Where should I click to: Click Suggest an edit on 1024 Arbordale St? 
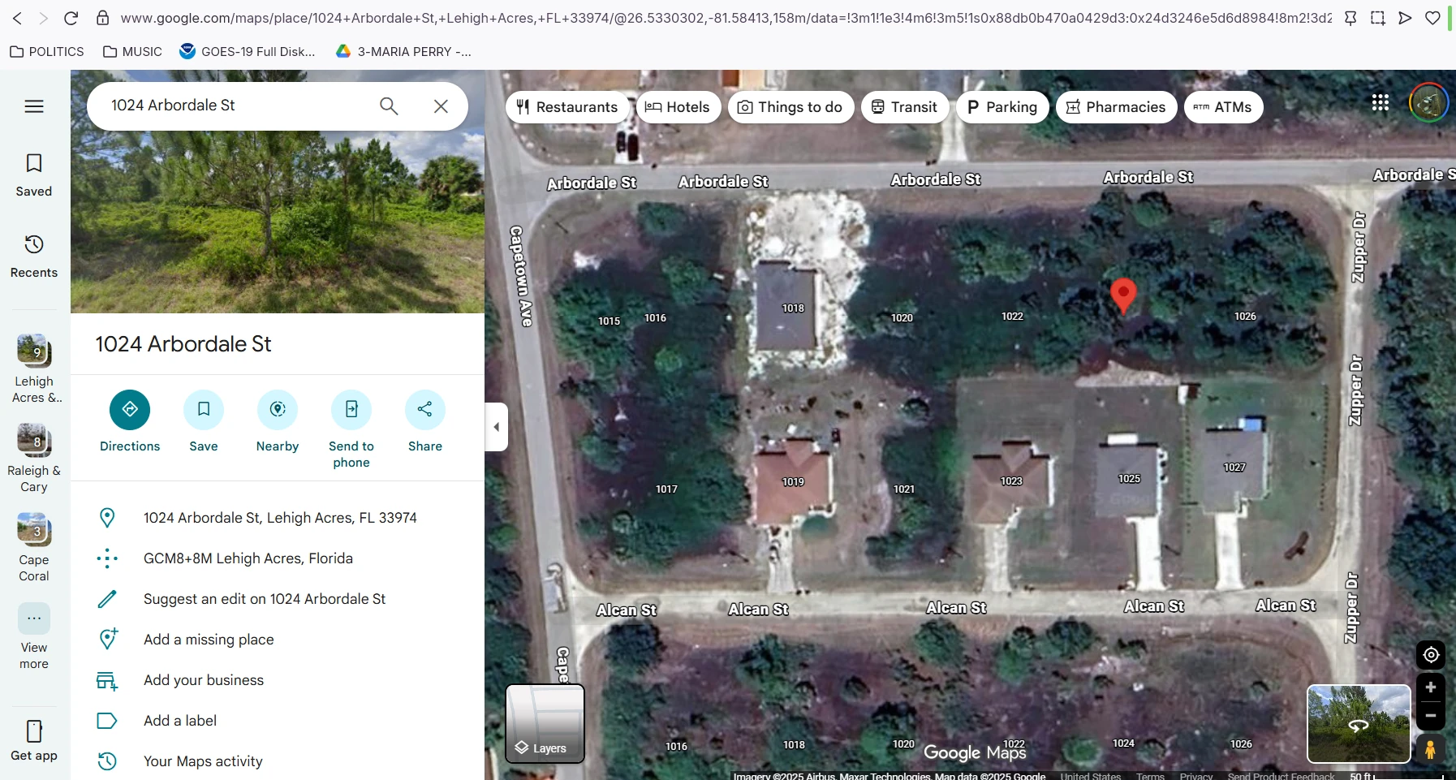click(x=264, y=599)
